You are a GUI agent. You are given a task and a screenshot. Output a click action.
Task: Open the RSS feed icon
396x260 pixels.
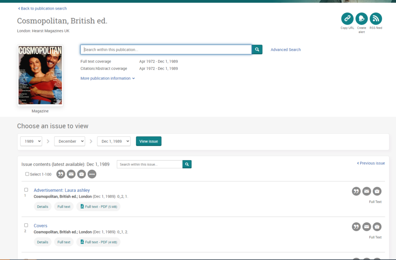click(x=376, y=19)
